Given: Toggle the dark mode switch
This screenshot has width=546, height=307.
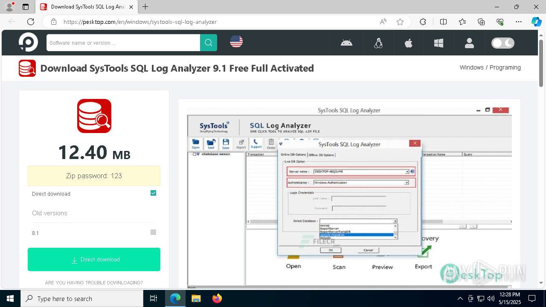Looking at the screenshot, I should pyautogui.click(x=503, y=43).
